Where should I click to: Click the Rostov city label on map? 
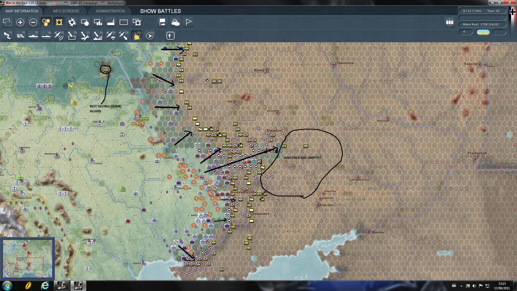coord(378,232)
